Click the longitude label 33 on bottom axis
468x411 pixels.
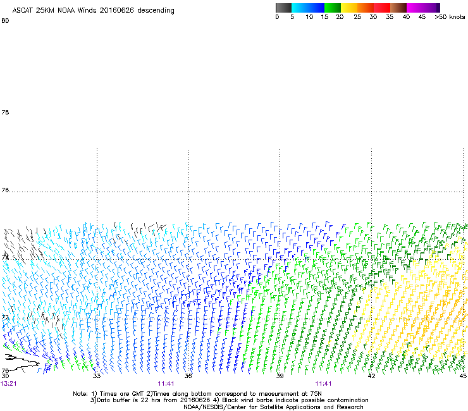pyautogui.click(x=96, y=376)
